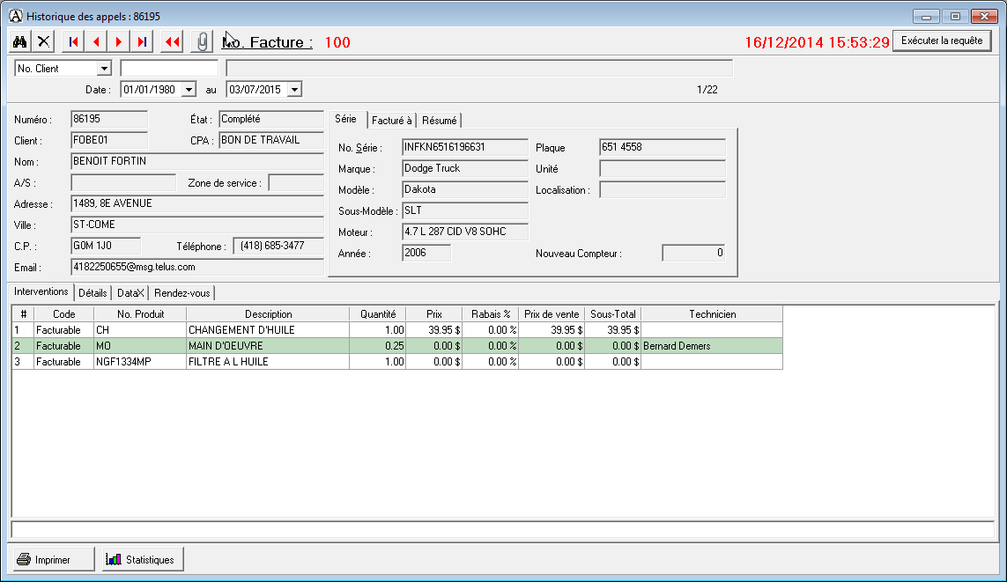The width and height of the screenshot is (1007, 582).
Task: Open the end date 03/07/2015 dropdown
Action: (294, 89)
